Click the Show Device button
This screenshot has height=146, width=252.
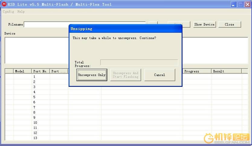(x=205, y=25)
